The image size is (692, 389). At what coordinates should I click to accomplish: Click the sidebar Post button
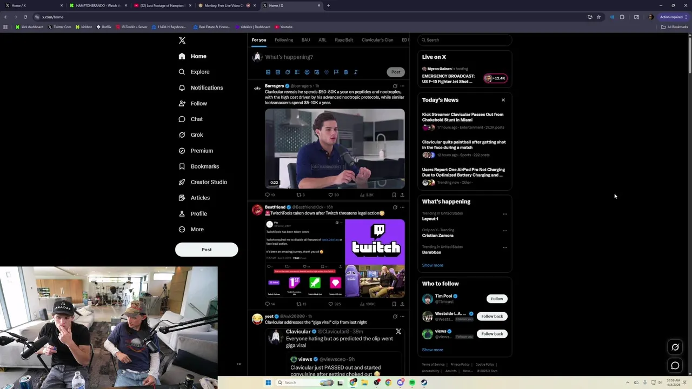tap(207, 250)
